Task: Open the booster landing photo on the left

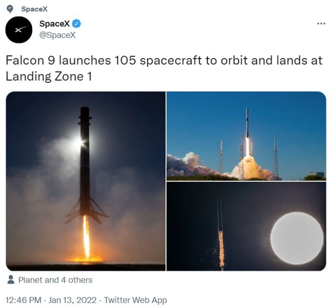Action: point(86,181)
